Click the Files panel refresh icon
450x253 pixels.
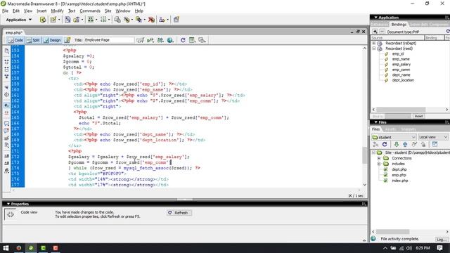(385, 145)
